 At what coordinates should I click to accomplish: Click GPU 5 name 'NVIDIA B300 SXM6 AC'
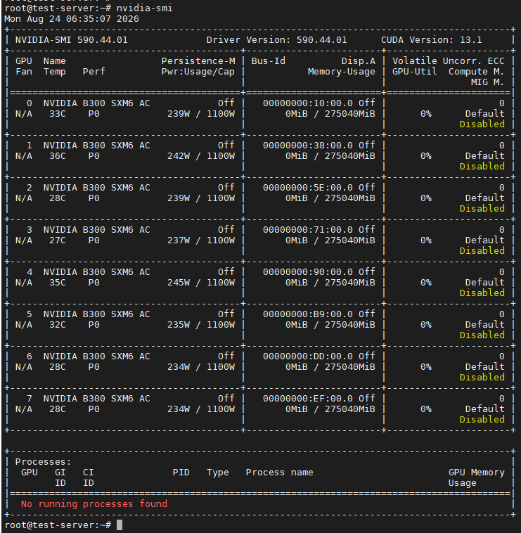[x=96, y=314]
